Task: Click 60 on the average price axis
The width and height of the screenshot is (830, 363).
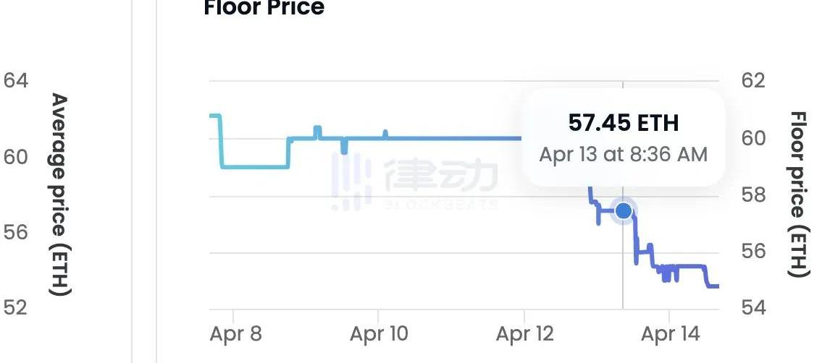Action: tap(16, 157)
